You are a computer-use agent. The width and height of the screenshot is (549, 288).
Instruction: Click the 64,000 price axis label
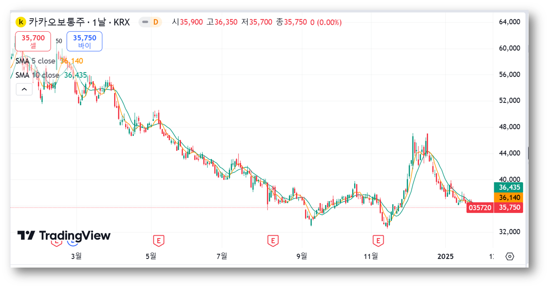click(509, 22)
